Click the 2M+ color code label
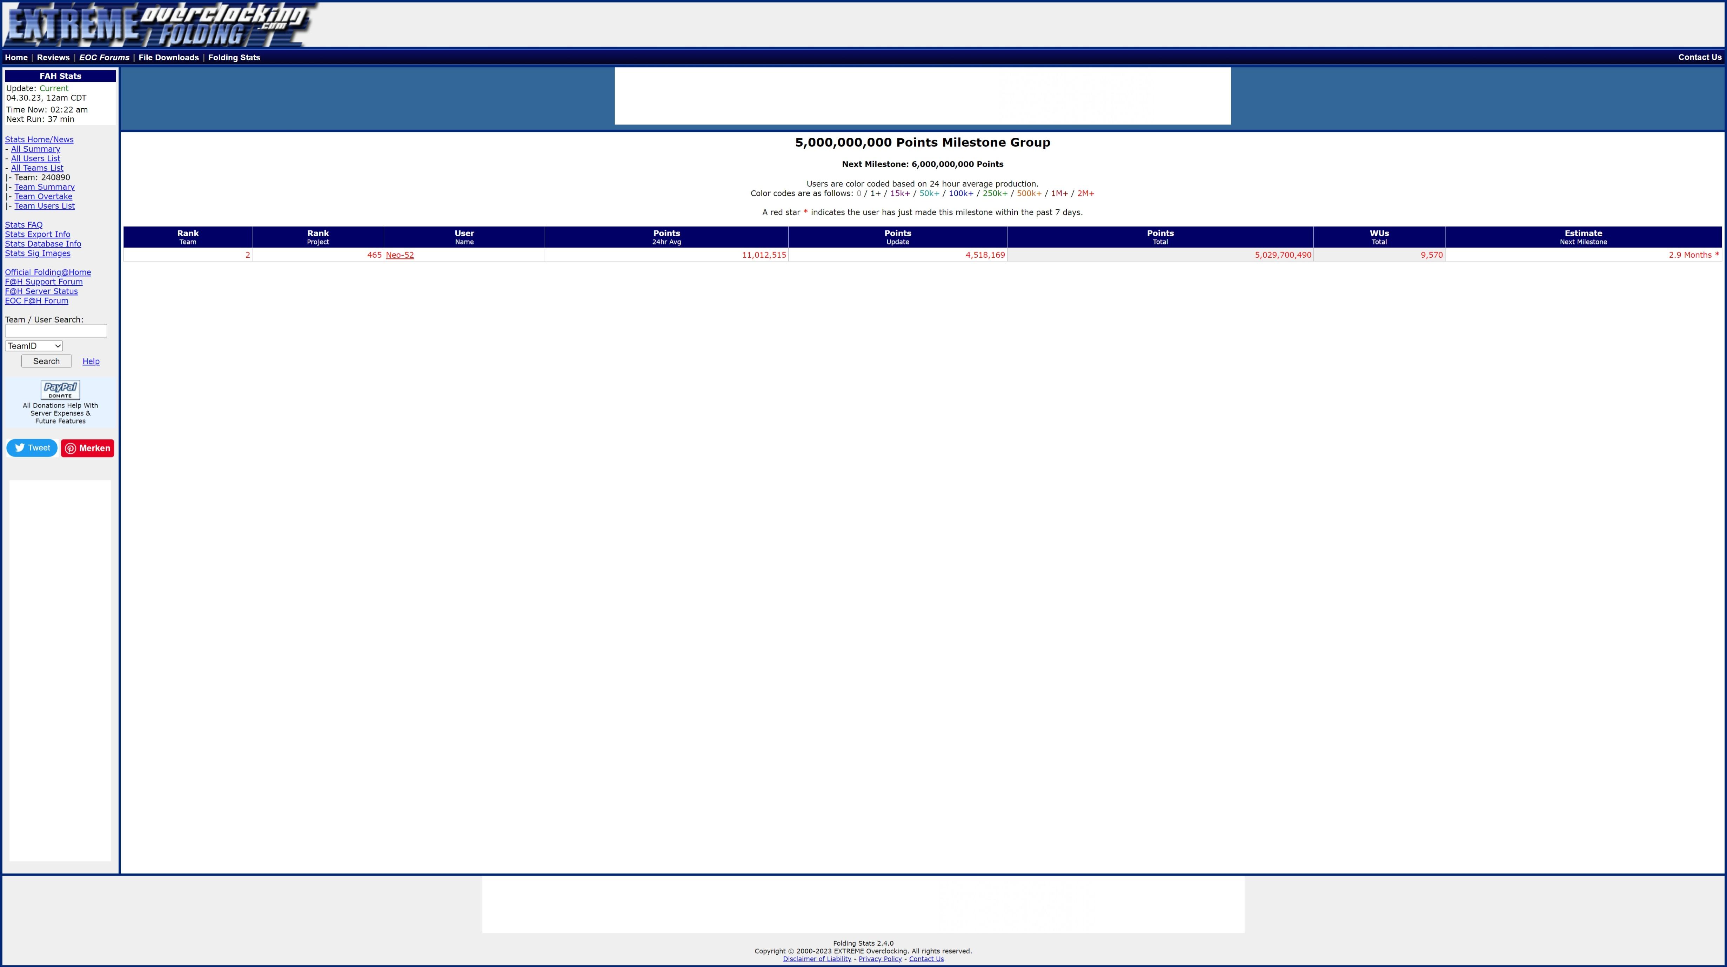This screenshot has height=967, width=1727. click(x=1085, y=194)
